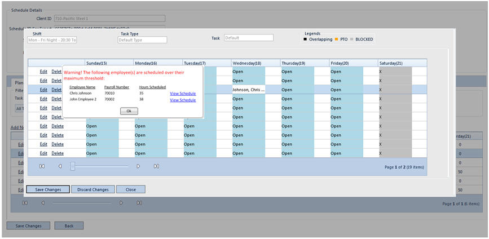Click the Friday(20) column header
The image size is (489, 239).
coord(354,63)
